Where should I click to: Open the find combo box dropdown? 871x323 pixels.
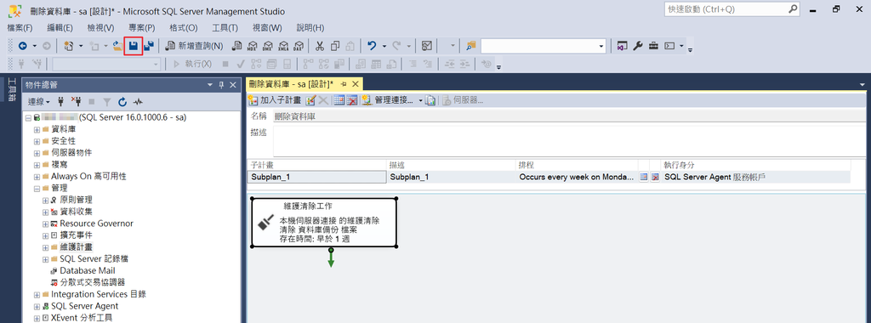(x=601, y=47)
